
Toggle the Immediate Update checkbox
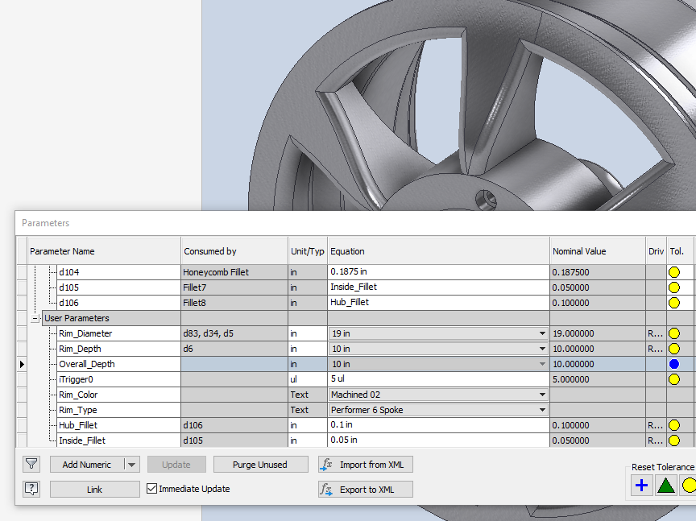click(x=152, y=489)
